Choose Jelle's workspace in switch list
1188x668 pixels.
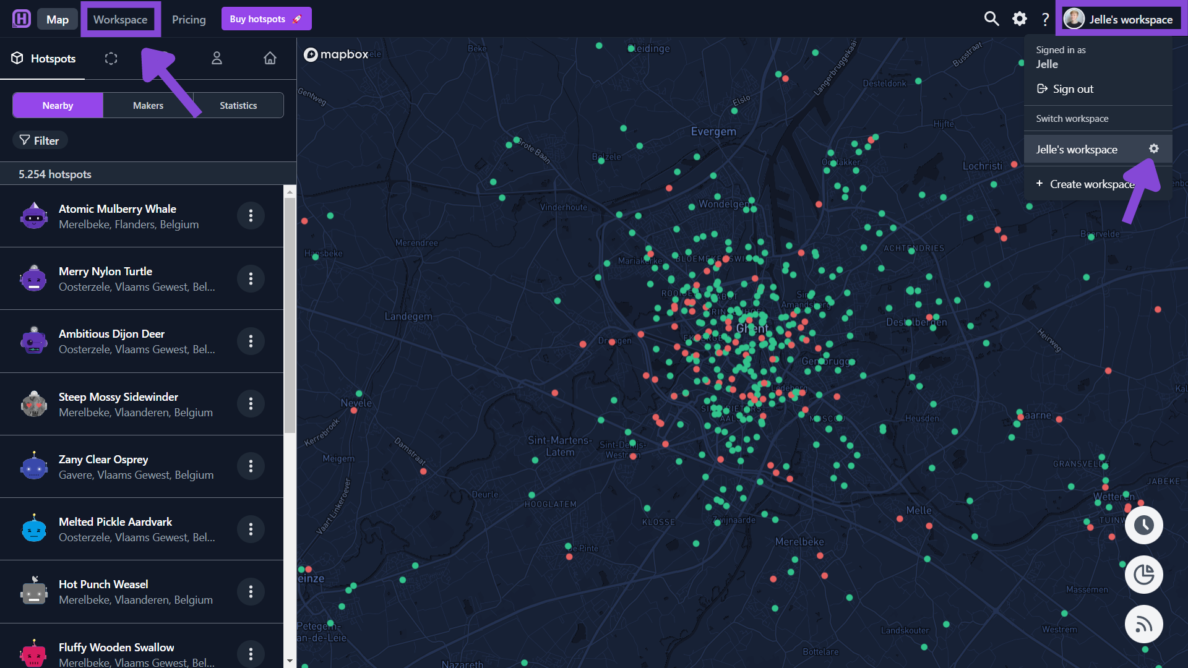point(1098,149)
